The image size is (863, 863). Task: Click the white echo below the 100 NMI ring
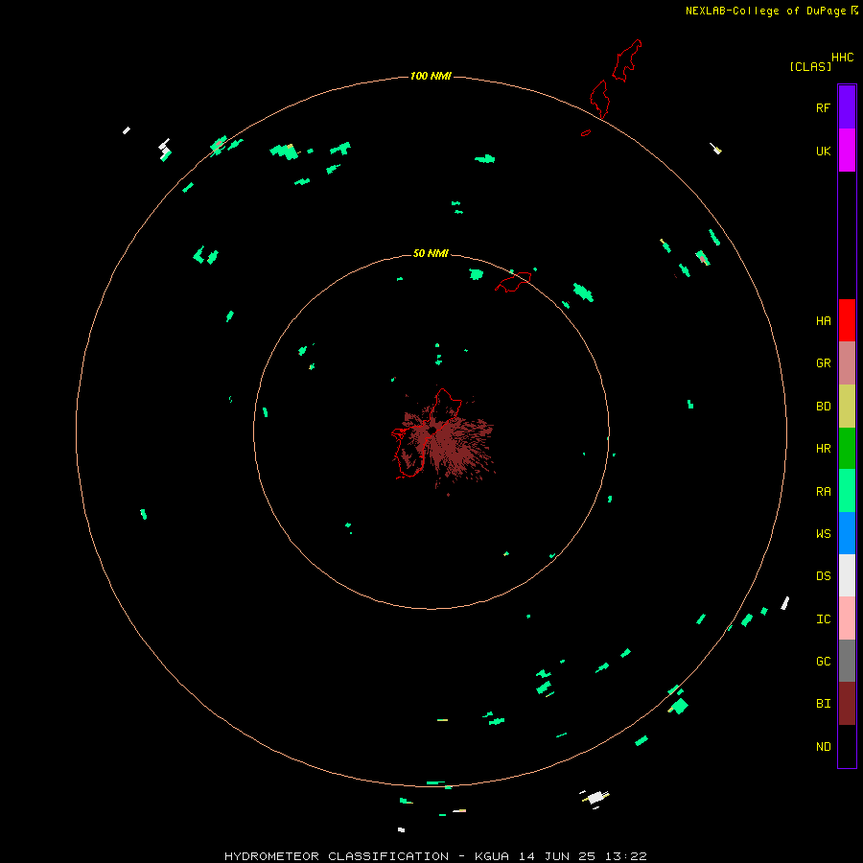pos(595,798)
